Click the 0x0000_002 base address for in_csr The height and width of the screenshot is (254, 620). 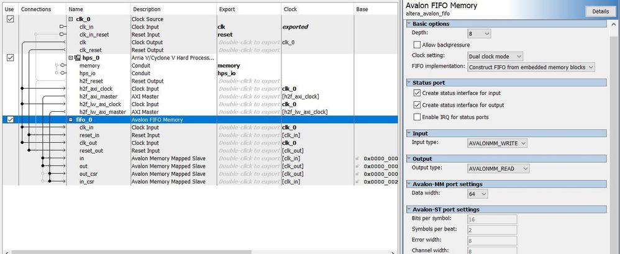[x=381, y=182]
